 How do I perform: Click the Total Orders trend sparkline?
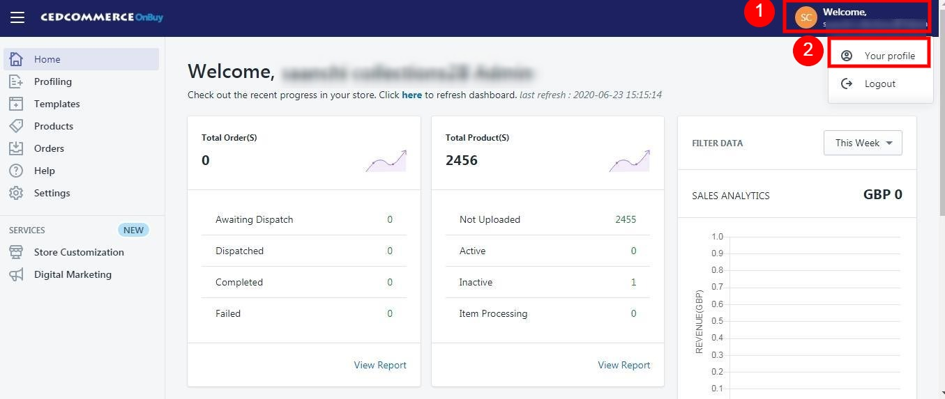point(386,161)
